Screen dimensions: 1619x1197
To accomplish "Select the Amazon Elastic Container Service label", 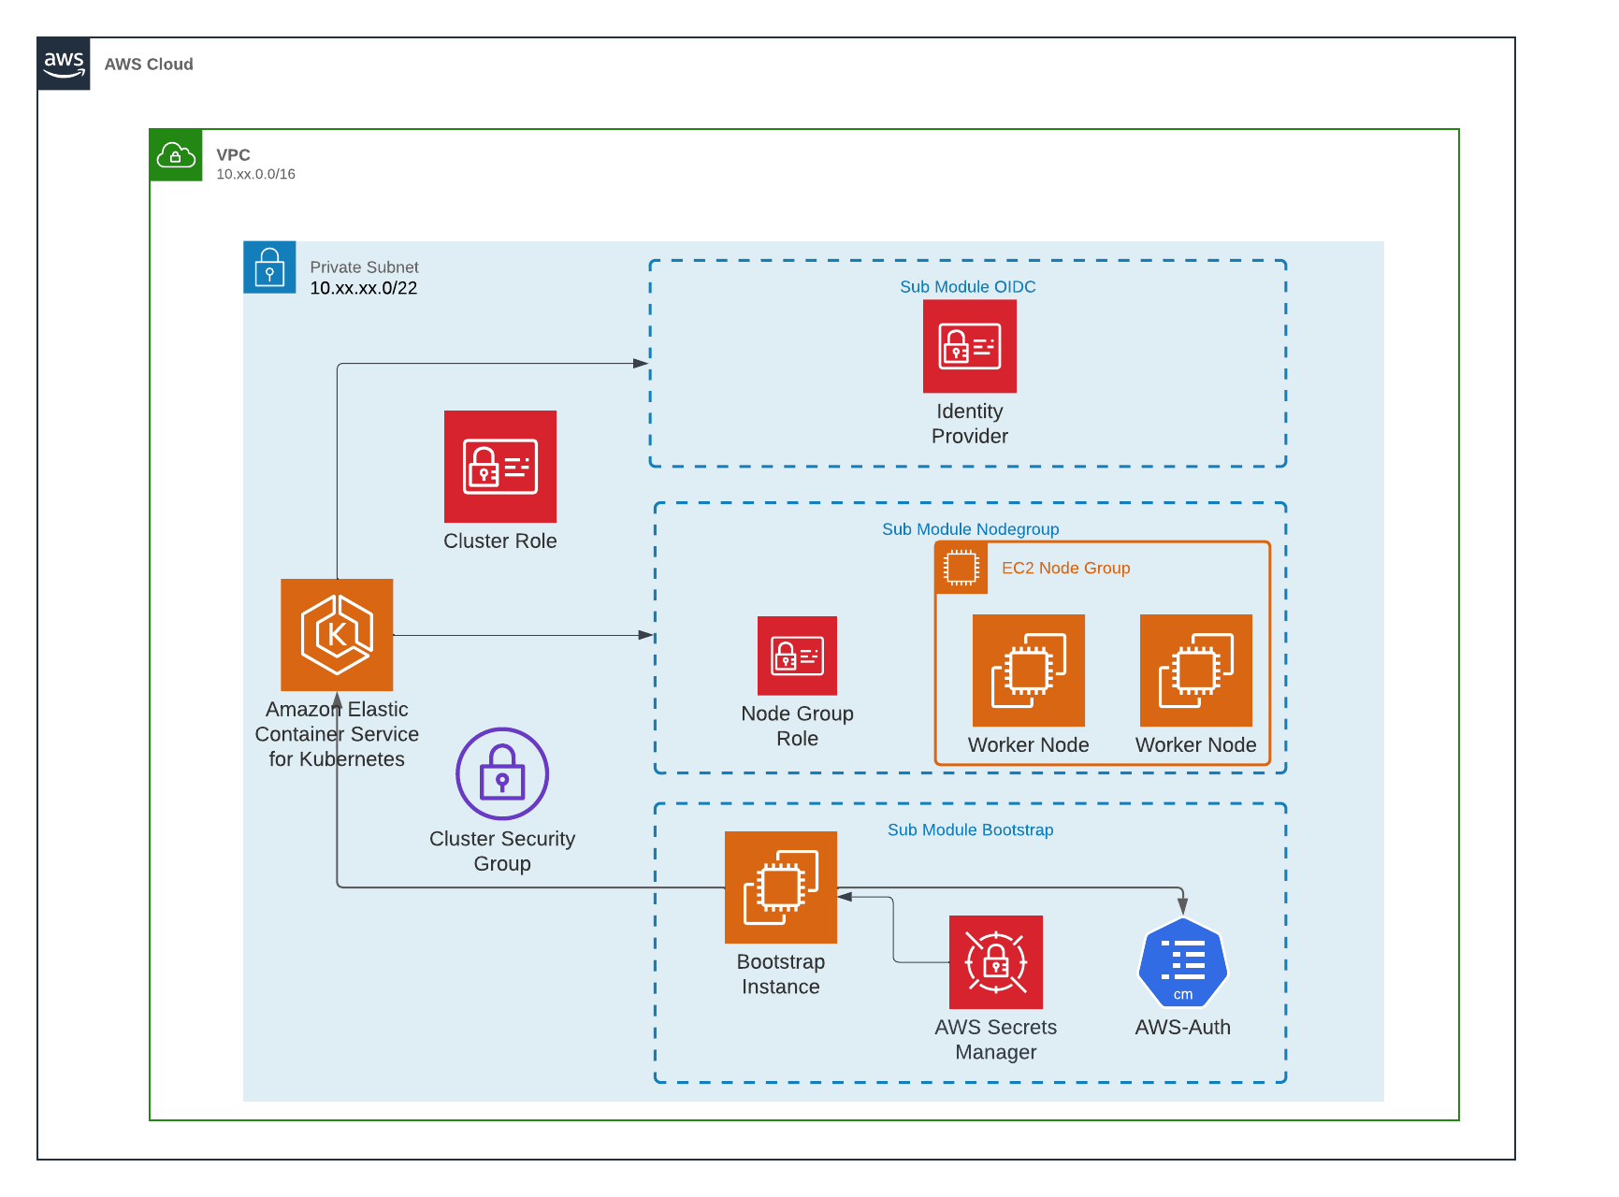I will pyautogui.click(x=337, y=734).
